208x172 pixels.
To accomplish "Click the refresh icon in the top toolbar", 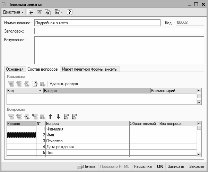I will click(39, 12).
